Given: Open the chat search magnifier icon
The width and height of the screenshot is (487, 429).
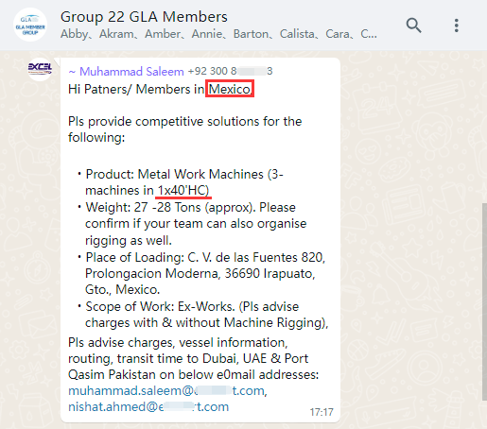Looking at the screenshot, I should click(413, 26).
